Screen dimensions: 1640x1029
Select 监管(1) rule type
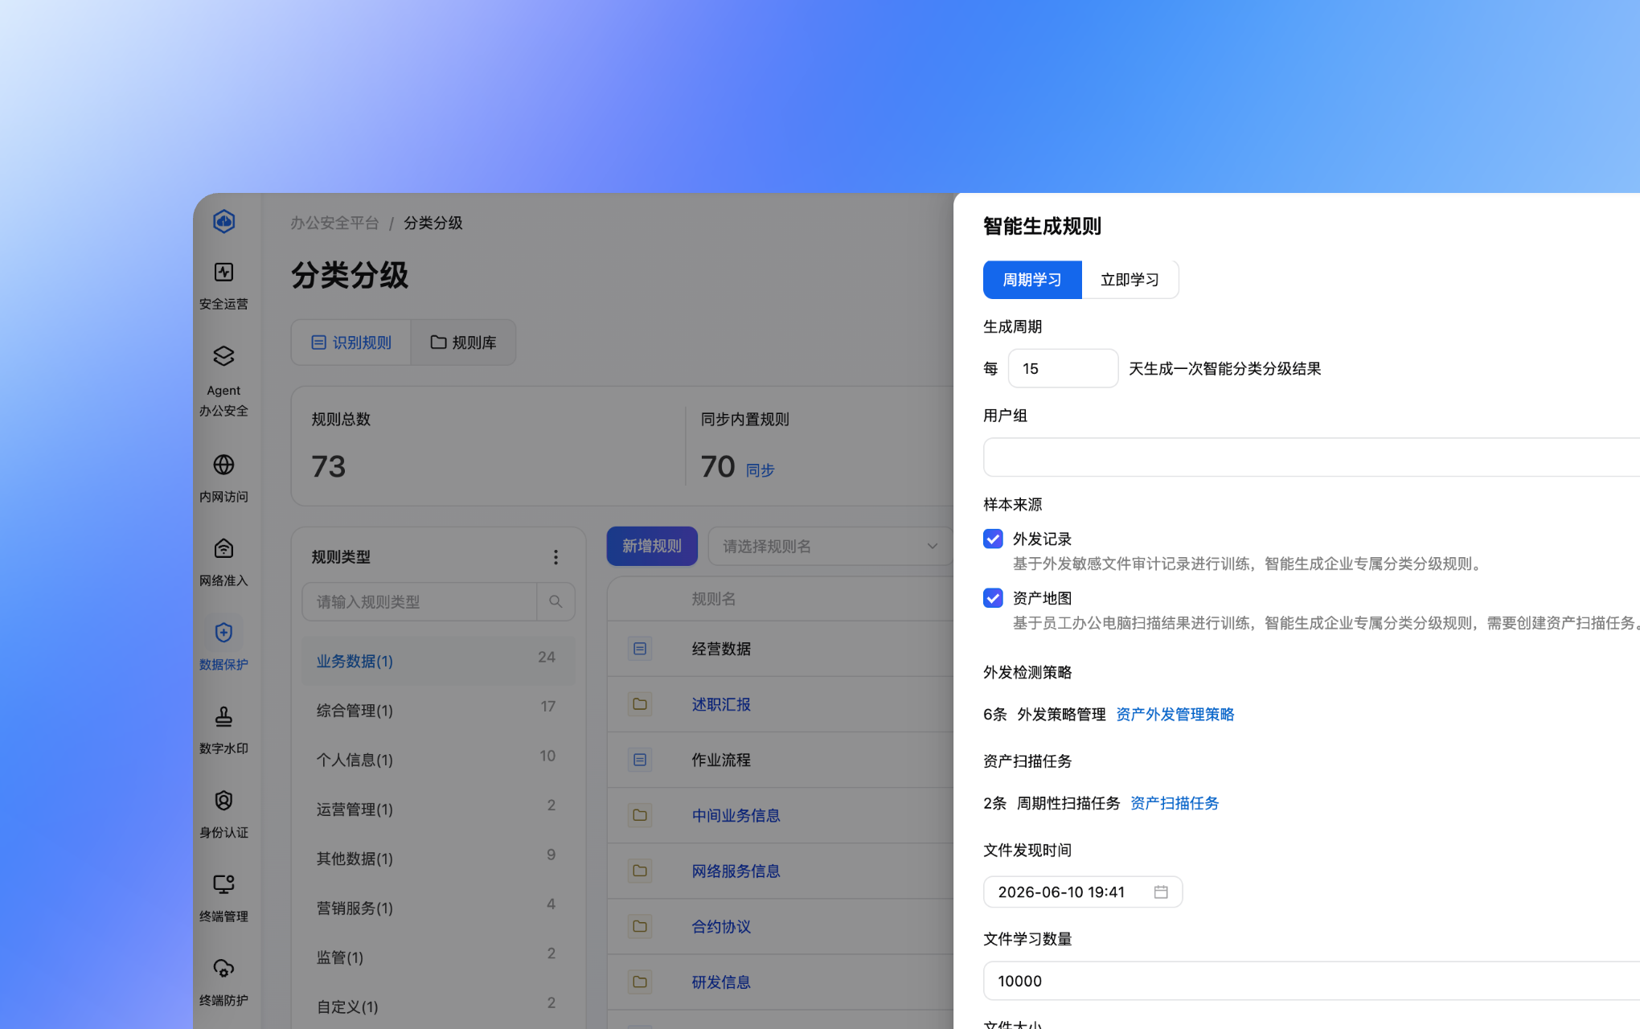pyautogui.click(x=438, y=957)
